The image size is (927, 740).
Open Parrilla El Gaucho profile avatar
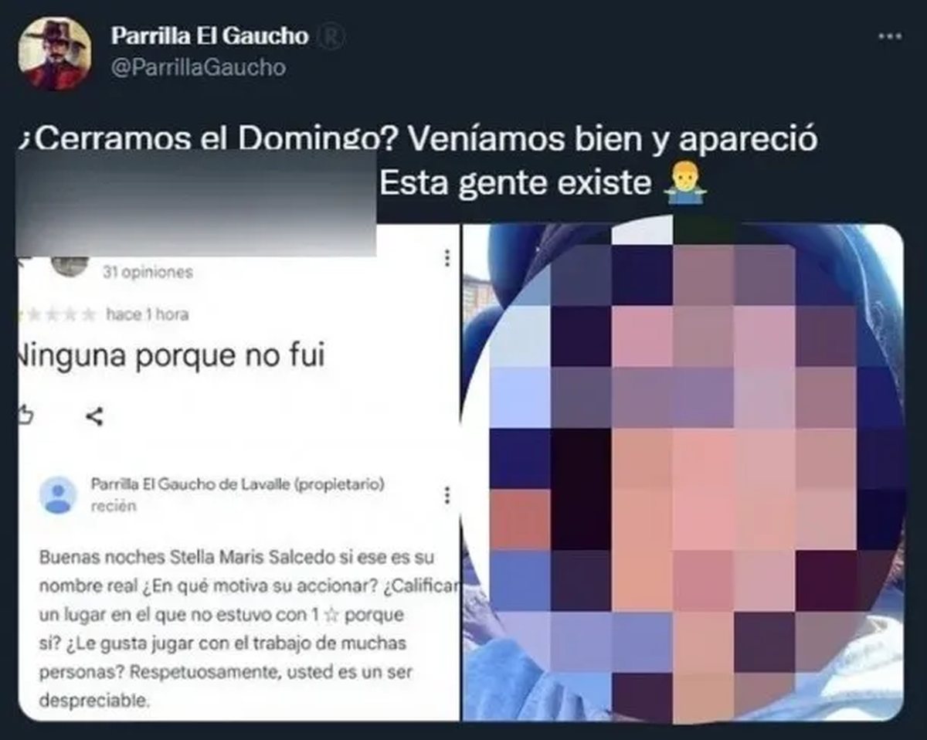point(54,53)
